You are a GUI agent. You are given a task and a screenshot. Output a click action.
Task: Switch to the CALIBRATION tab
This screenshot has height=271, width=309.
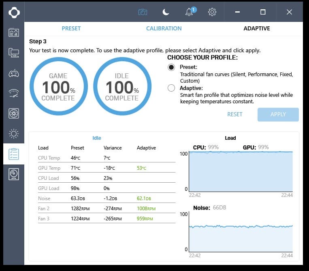click(164, 29)
